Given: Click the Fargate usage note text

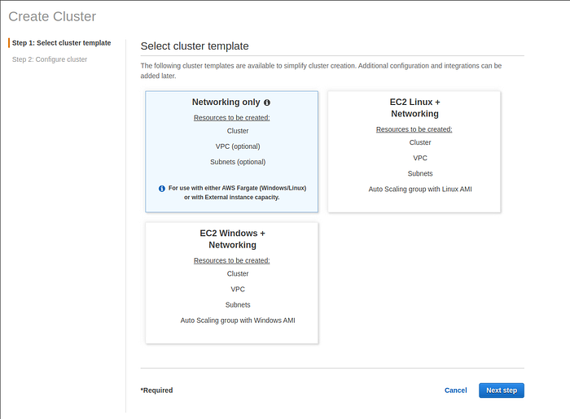Looking at the screenshot, I should click(237, 192).
